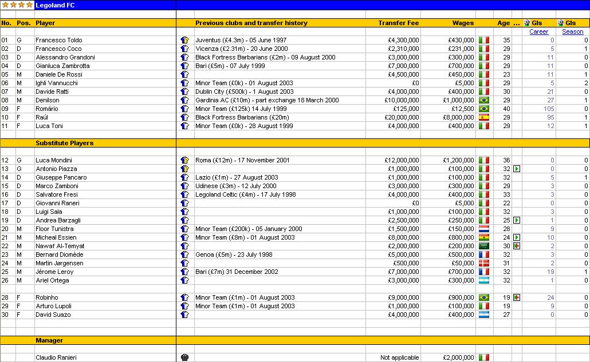The height and width of the screenshot is (362, 590).
Task: Select Raúl's £20,000,000 transfer fee cell
Action: tap(393, 118)
